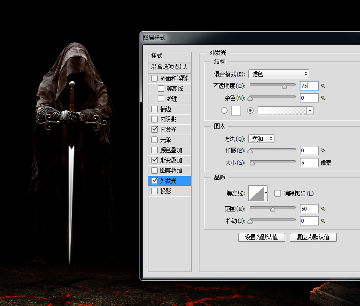Click the solid color swatch for glow
Screen dimensions: 360x306
236,110
